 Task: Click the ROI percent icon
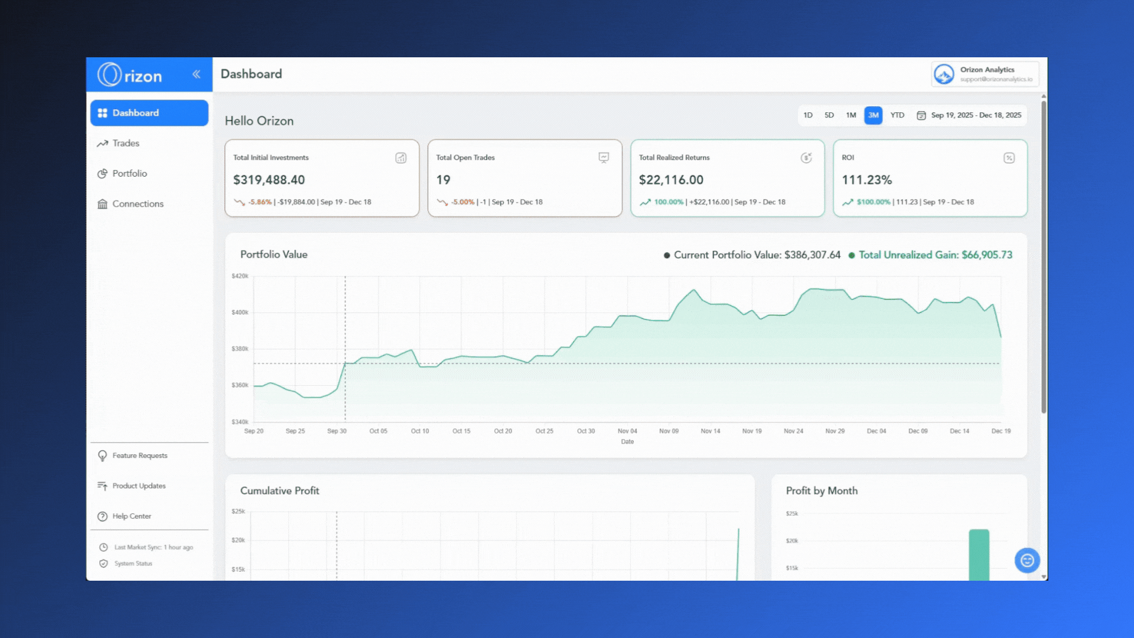tap(1009, 158)
